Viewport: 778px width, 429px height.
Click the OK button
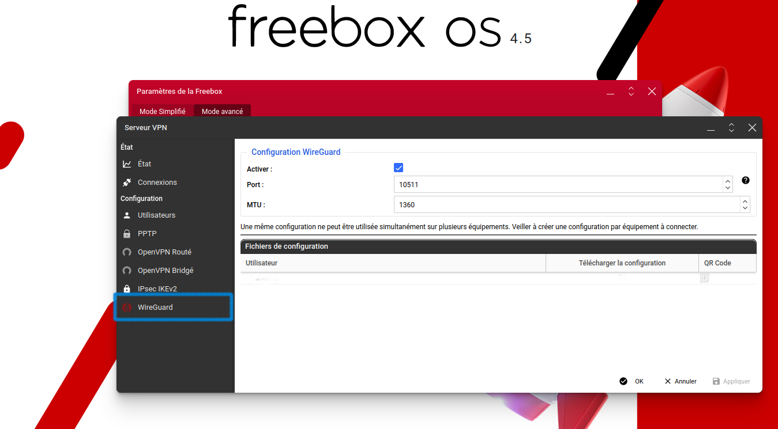pyautogui.click(x=632, y=381)
